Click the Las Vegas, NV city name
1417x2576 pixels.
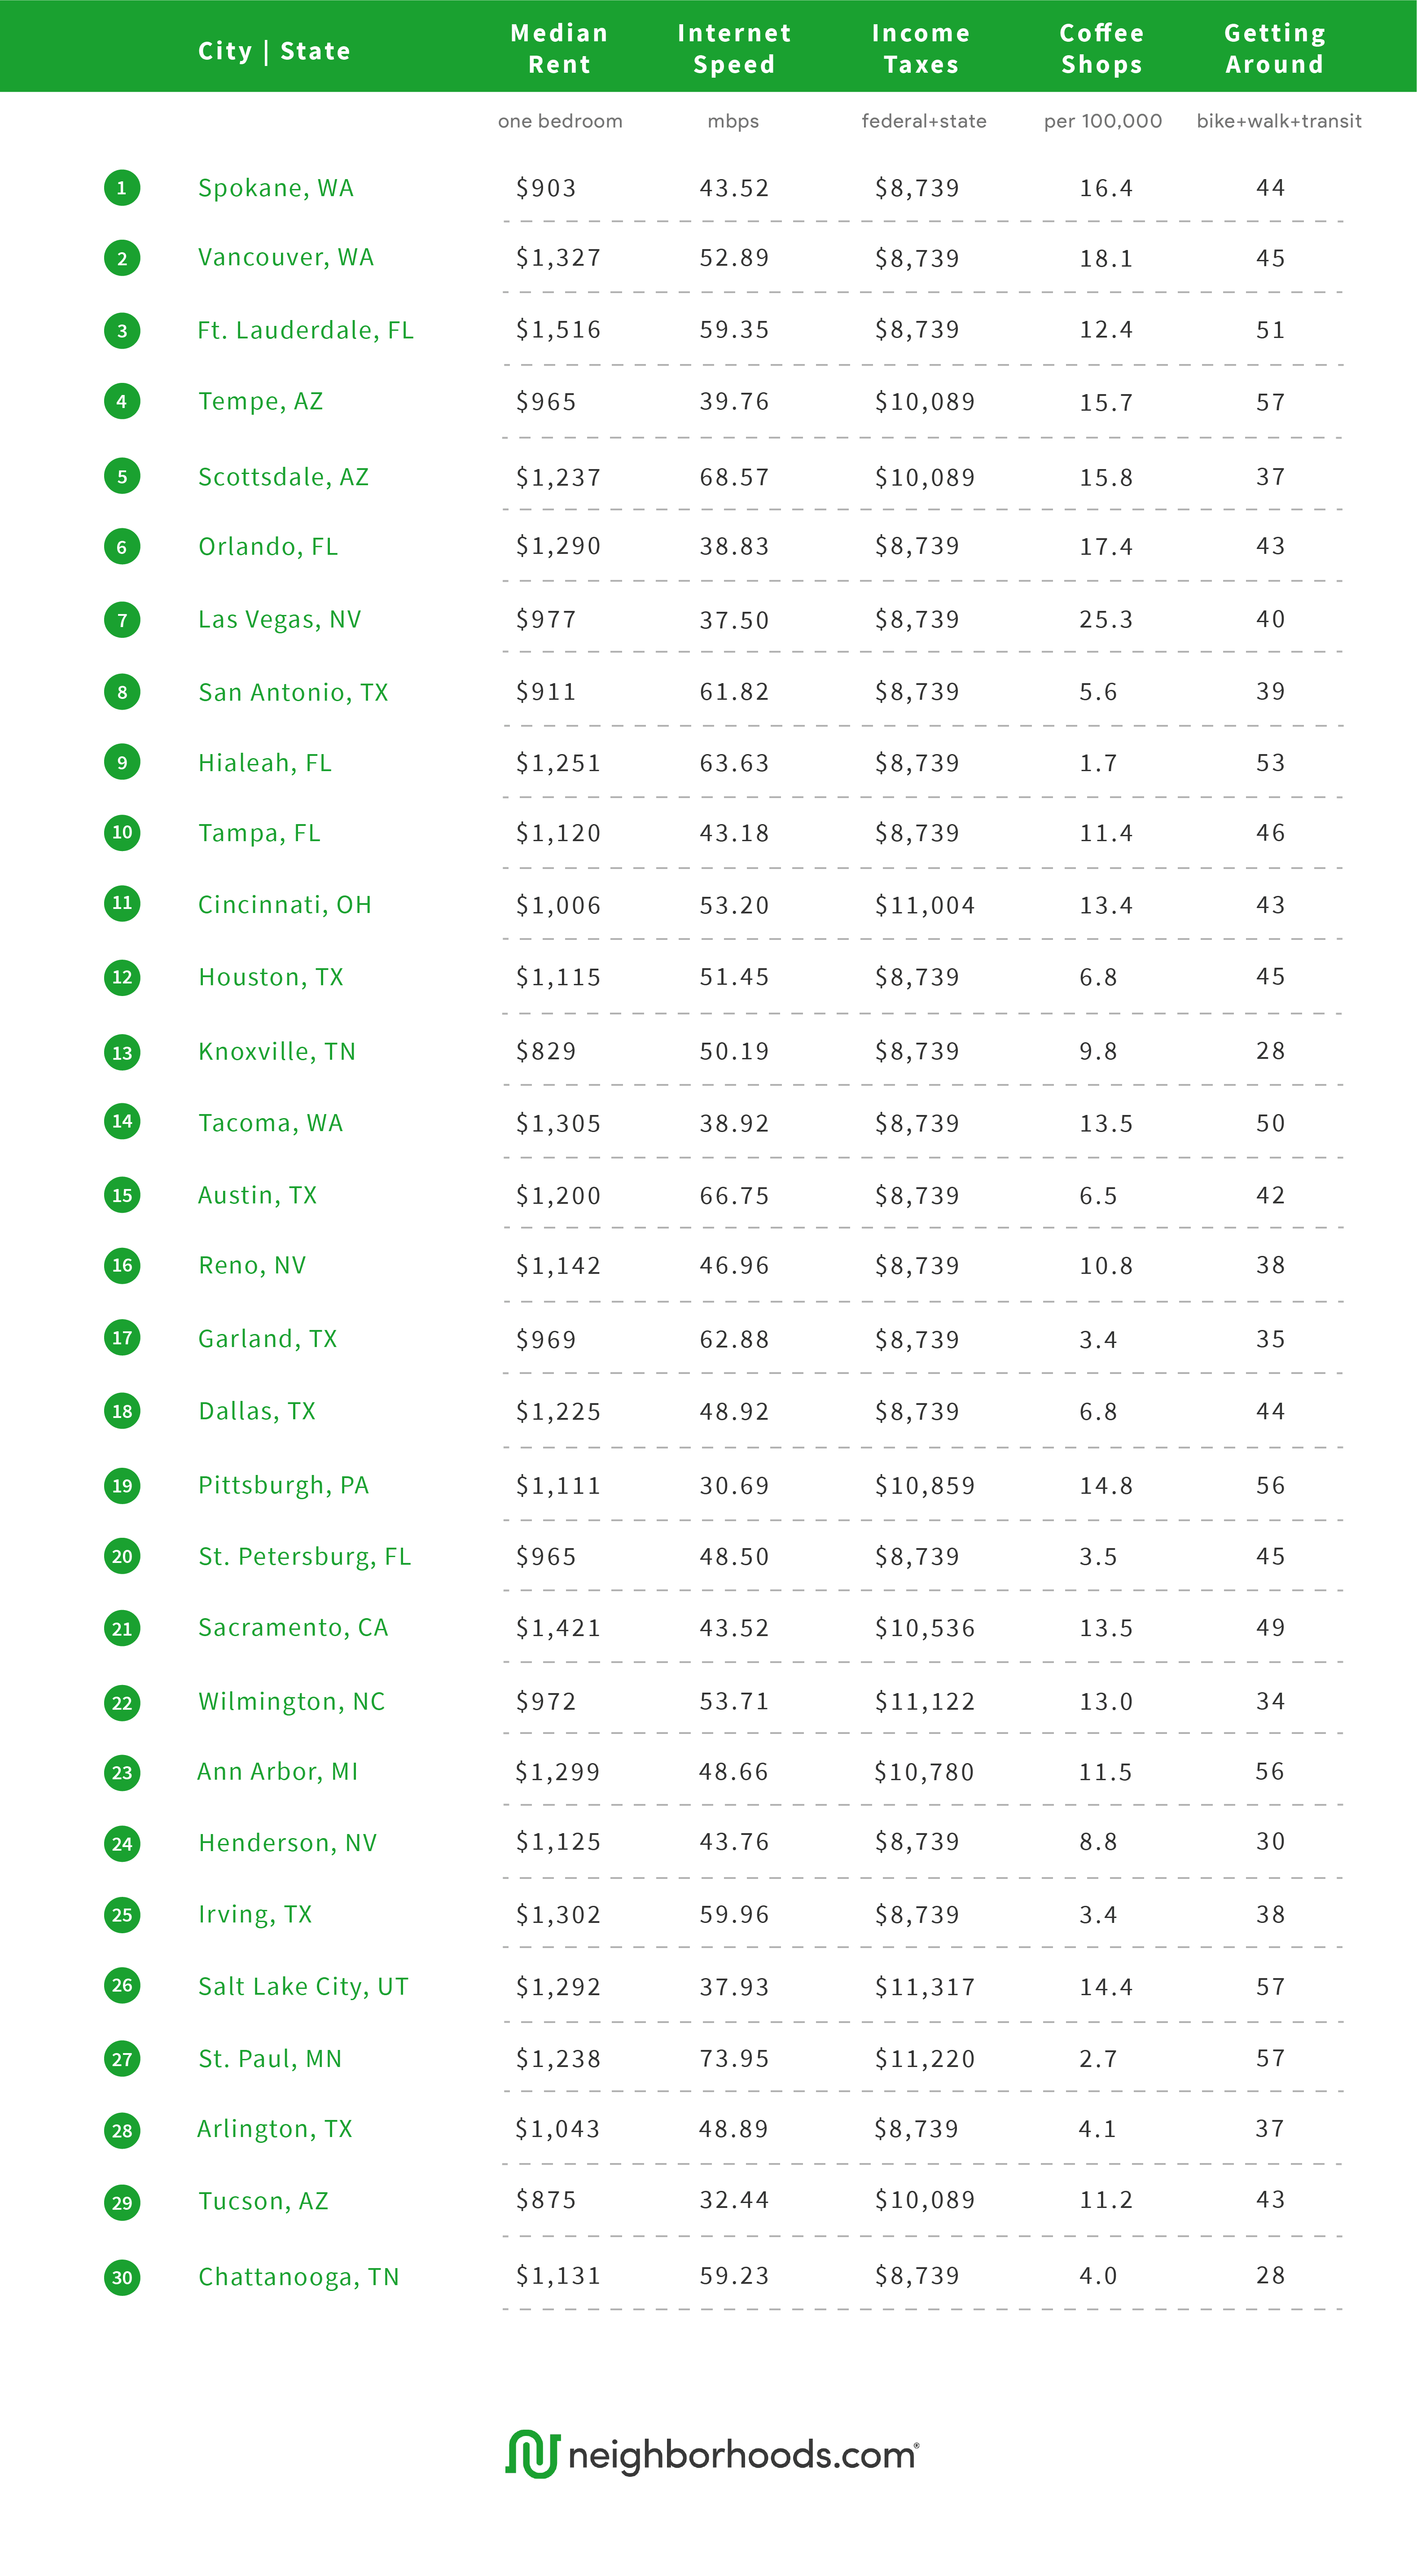(279, 620)
